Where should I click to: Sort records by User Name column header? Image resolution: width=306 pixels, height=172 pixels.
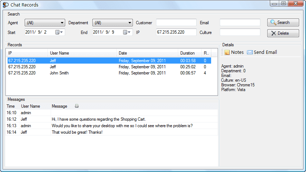pyautogui.click(x=81, y=53)
